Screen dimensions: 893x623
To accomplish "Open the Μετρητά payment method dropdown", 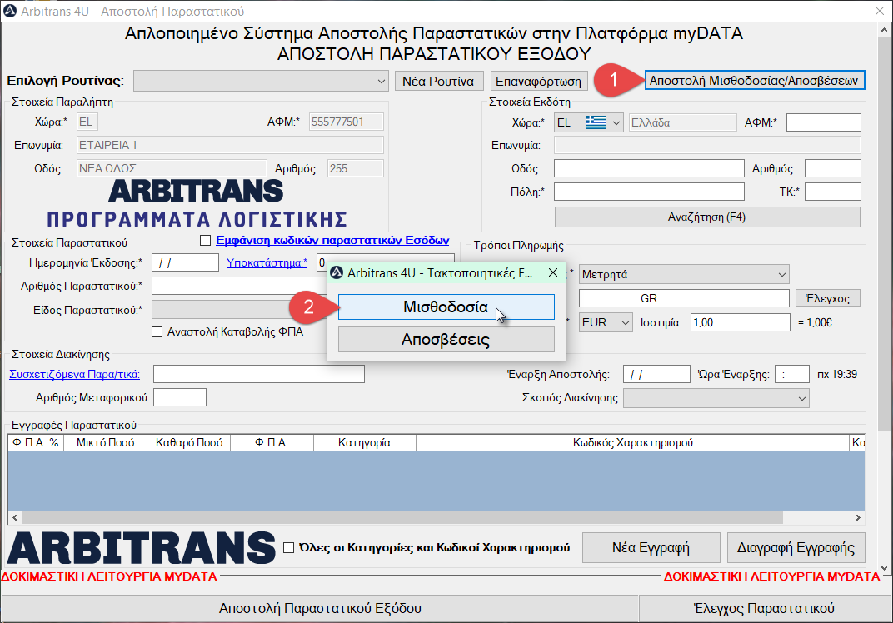I will click(684, 275).
